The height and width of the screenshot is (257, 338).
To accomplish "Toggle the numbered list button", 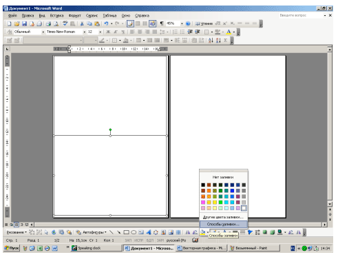I will point(175,32).
